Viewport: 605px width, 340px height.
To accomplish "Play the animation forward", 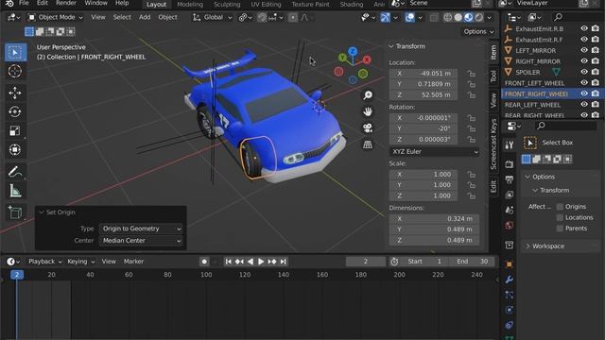I will tap(261, 262).
